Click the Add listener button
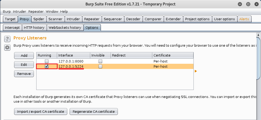This screenshot has height=120, width=261. click(24, 56)
